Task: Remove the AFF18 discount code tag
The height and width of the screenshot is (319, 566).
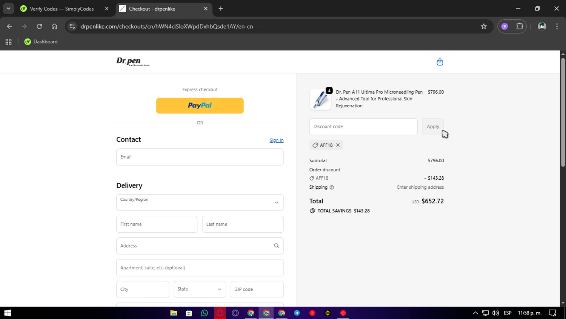Action: pos(338,145)
